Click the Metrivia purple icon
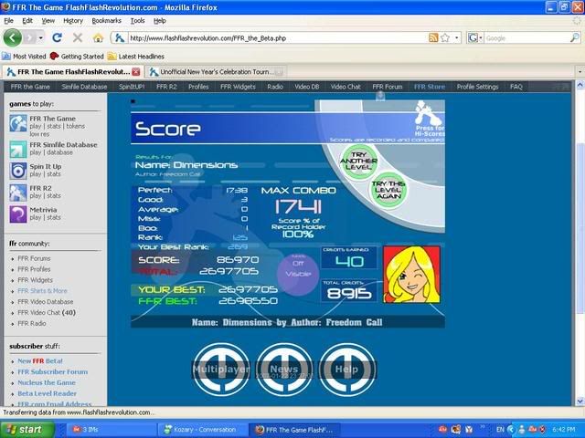Screen dimensions: 585x438 pos(18,214)
